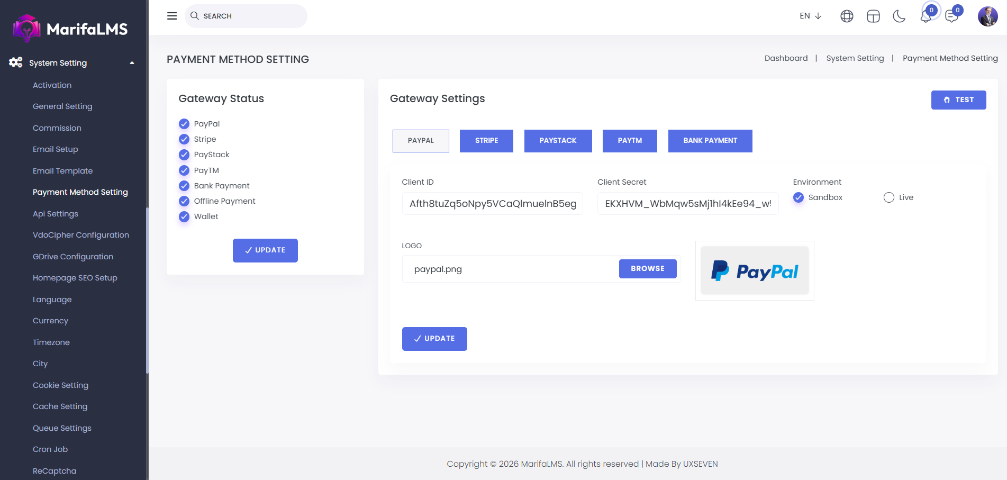Open the globe website icon
This screenshot has height=480, width=1007.
847,16
